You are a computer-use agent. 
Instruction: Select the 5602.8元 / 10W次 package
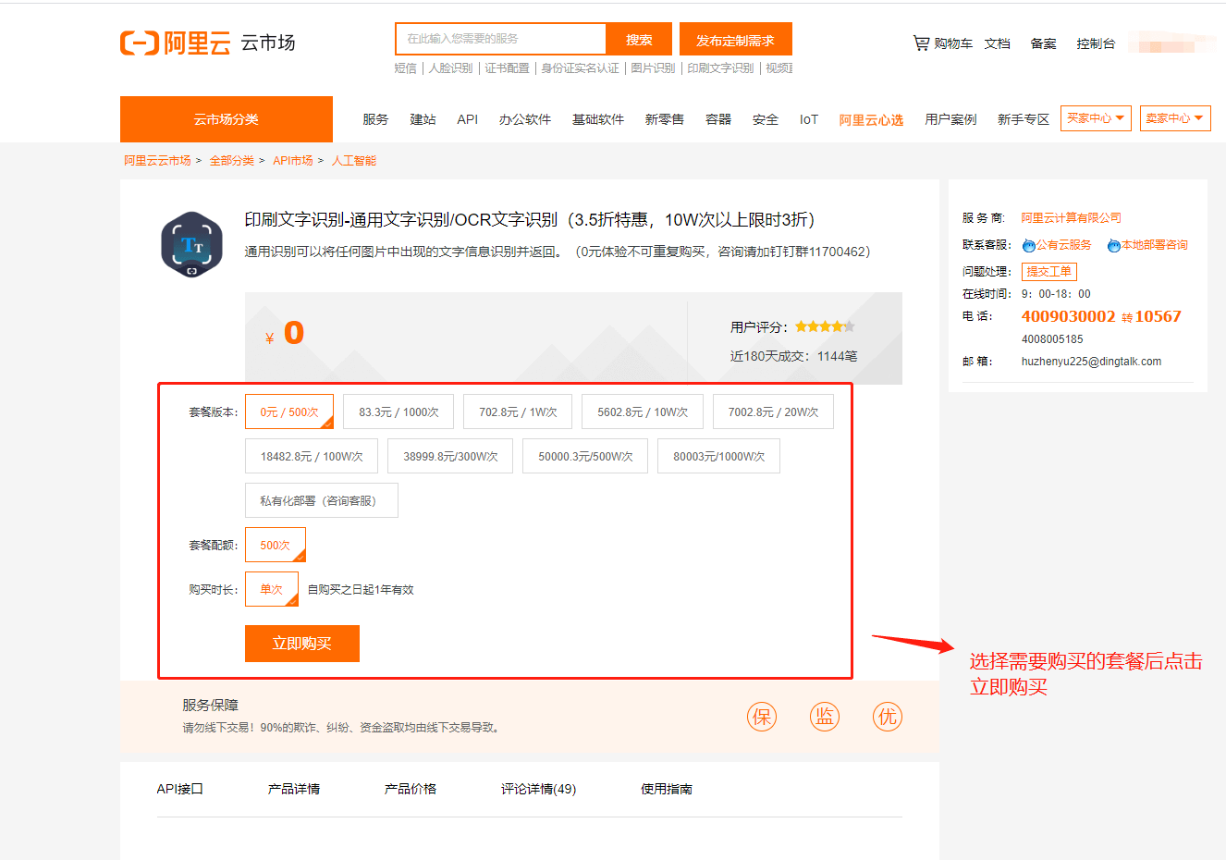point(643,412)
